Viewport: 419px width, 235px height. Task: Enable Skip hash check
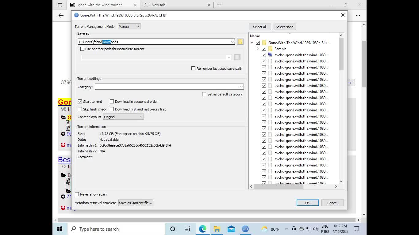click(x=80, y=109)
